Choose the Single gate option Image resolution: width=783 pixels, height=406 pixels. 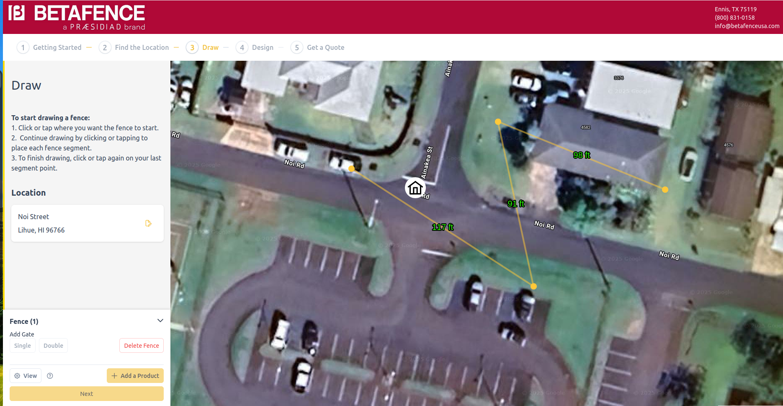[23, 346]
